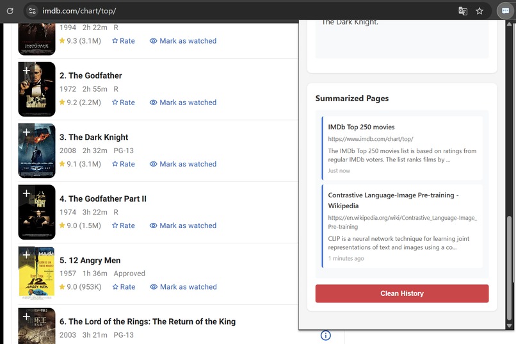Image resolution: width=516 pixels, height=344 pixels.
Task: Rate 12 Angry Men
Action: pyautogui.click(x=124, y=287)
